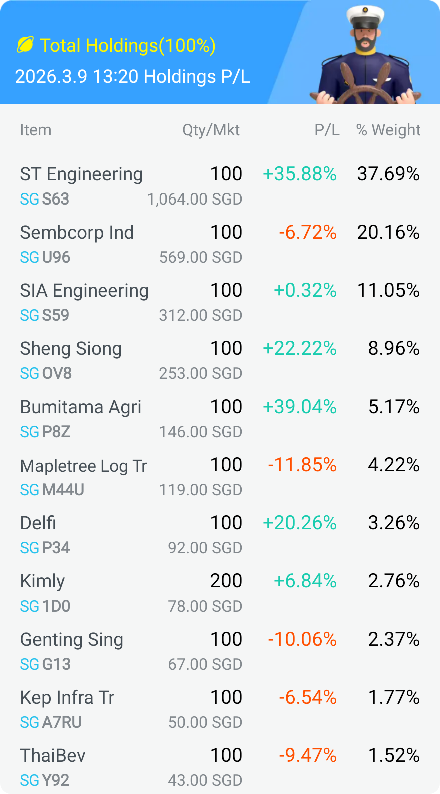Open the Delfi stock entry

pyautogui.click(x=38, y=523)
